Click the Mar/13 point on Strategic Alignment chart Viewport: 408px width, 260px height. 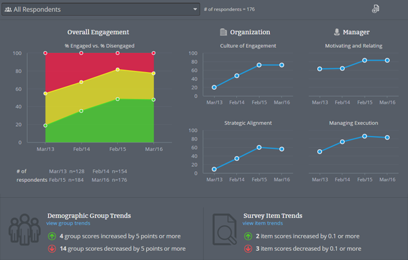pos(214,169)
